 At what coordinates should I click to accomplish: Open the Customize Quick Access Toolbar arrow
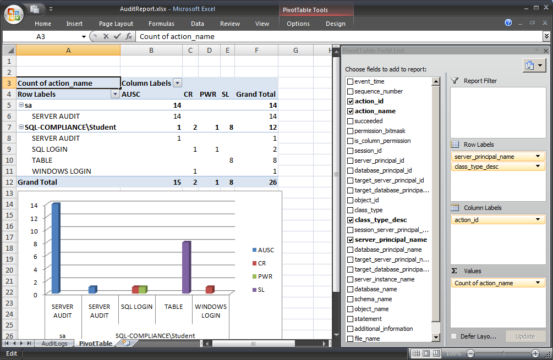point(51,9)
